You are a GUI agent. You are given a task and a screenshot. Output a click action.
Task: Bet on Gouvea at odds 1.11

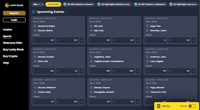click(x=44, y=102)
